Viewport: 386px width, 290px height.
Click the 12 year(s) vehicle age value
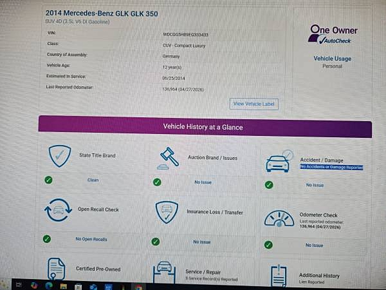coord(172,67)
